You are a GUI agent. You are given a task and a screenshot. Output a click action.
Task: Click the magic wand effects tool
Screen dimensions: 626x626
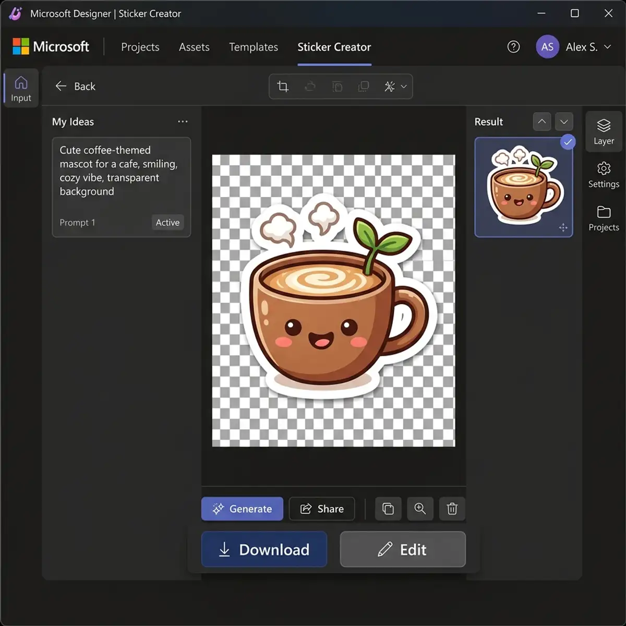point(390,87)
